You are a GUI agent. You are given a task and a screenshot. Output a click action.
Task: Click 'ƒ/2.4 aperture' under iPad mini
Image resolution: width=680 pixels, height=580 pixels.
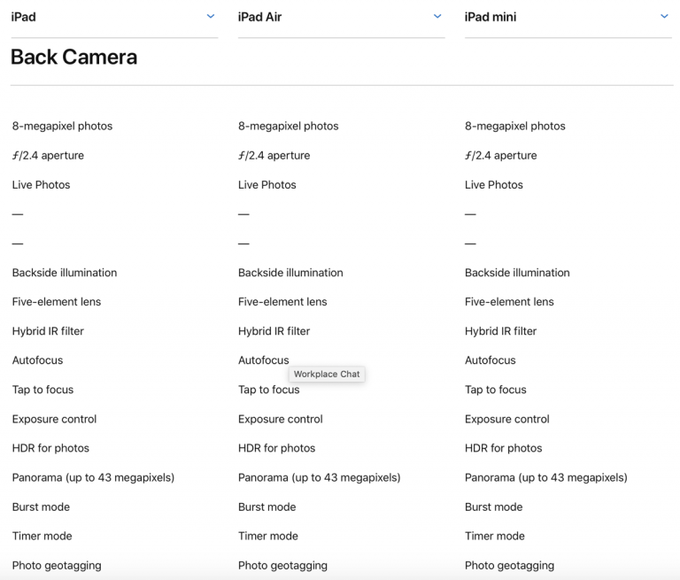pos(500,155)
